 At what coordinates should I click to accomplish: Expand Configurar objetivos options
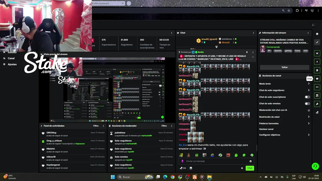click(x=309, y=135)
